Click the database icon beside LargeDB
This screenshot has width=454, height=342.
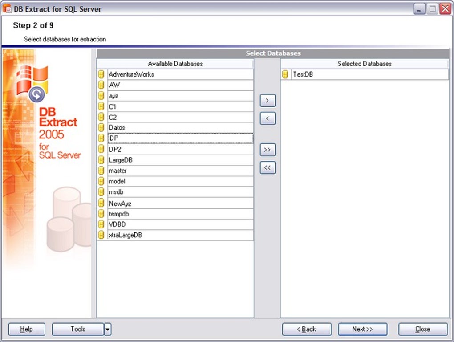pyautogui.click(x=101, y=160)
